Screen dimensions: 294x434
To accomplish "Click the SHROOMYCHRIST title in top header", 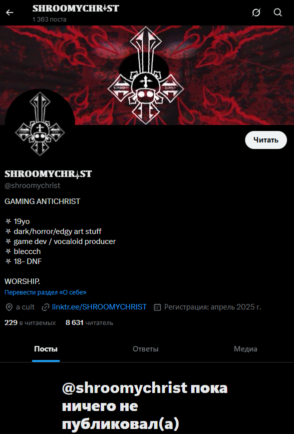I will pos(76,8).
